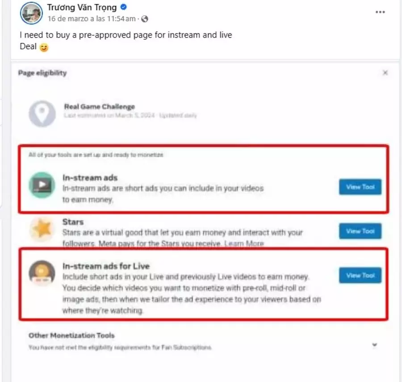Click the Trương Văn Trọng name link

pos(82,7)
